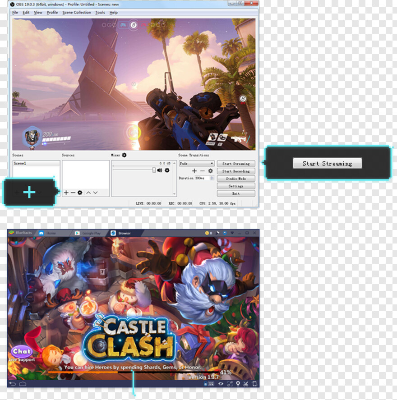Open the BlueStacks account profile icon
The width and height of the screenshot is (397, 400).
pos(225,233)
